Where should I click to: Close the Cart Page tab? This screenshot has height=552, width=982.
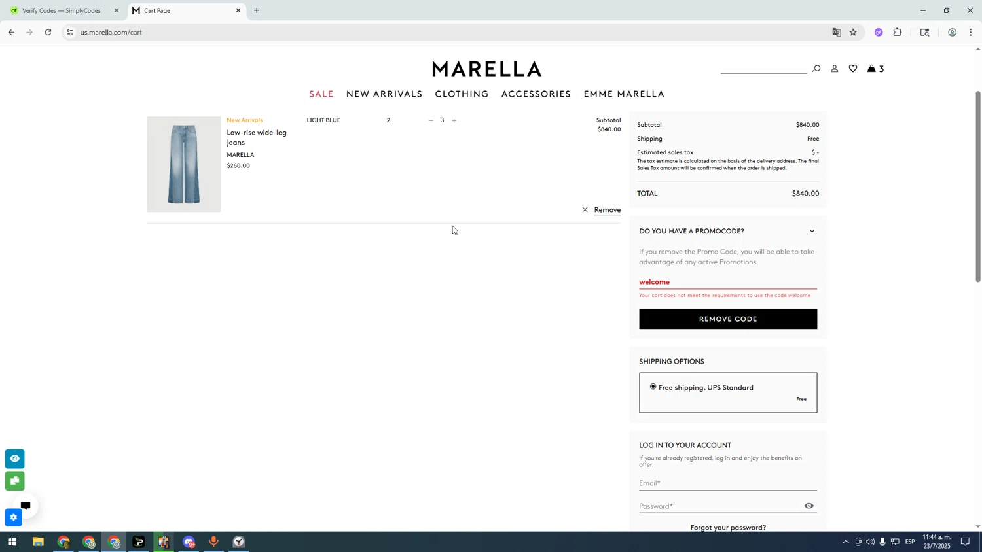[238, 10]
